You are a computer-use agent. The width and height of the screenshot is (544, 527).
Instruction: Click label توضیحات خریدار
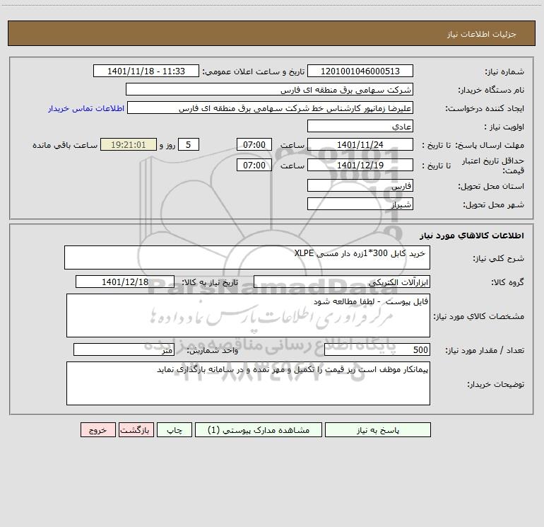495,385
